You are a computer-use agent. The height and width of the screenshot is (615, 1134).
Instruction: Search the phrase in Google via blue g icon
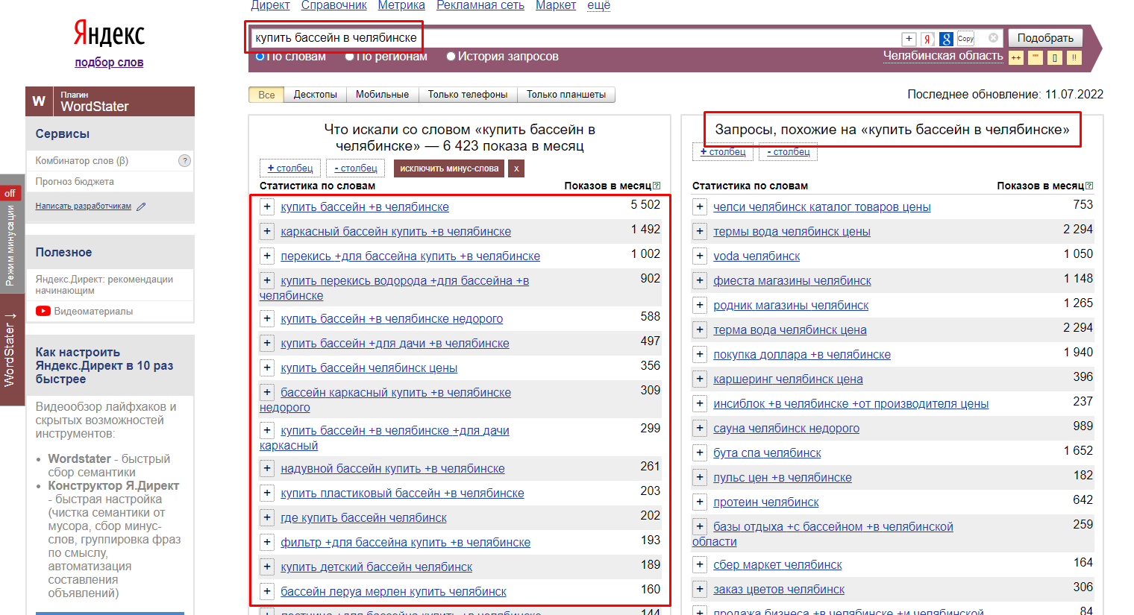point(946,39)
